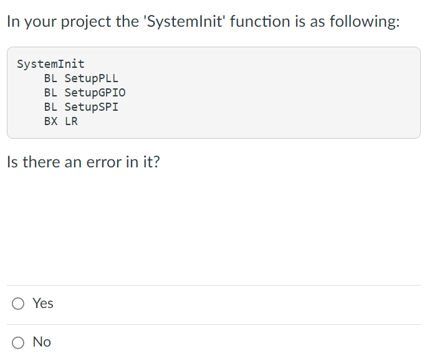Click the No answer label
Image resolution: width=432 pixels, height=364 pixels.
pos(42,342)
